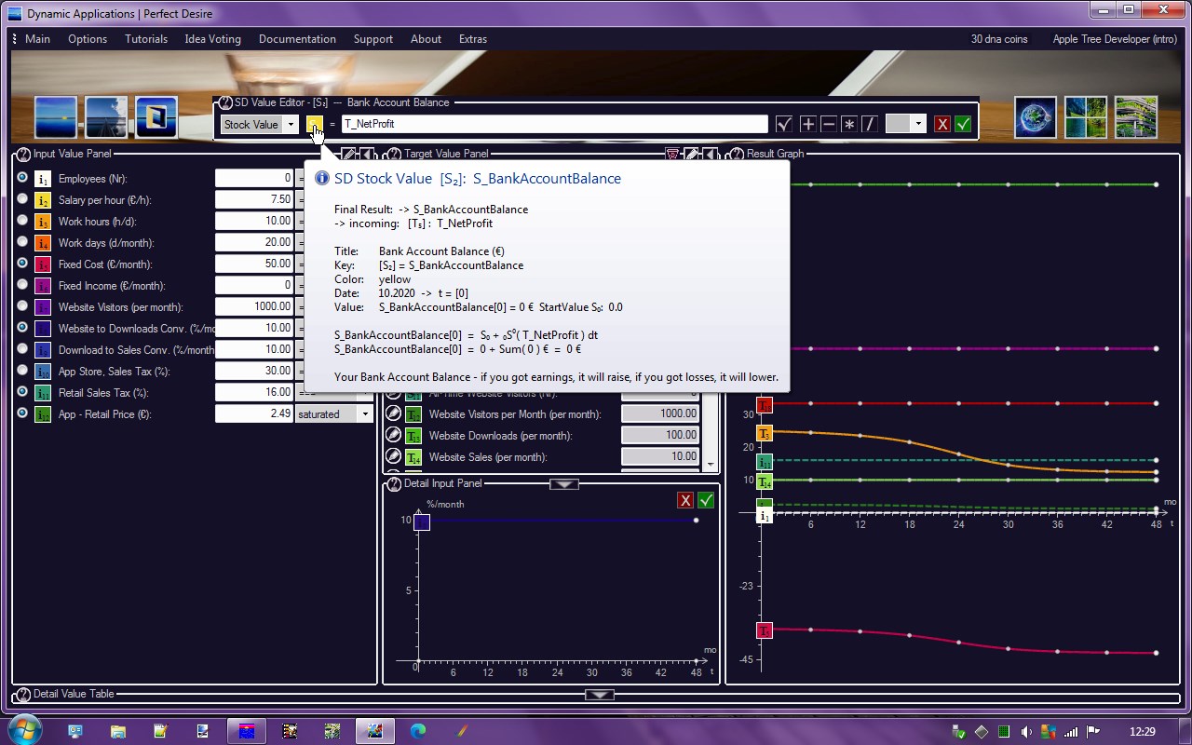Viewport: 1192px width, 745px height.
Task: Click the multiply operator button
Action: tap(848, 124)
